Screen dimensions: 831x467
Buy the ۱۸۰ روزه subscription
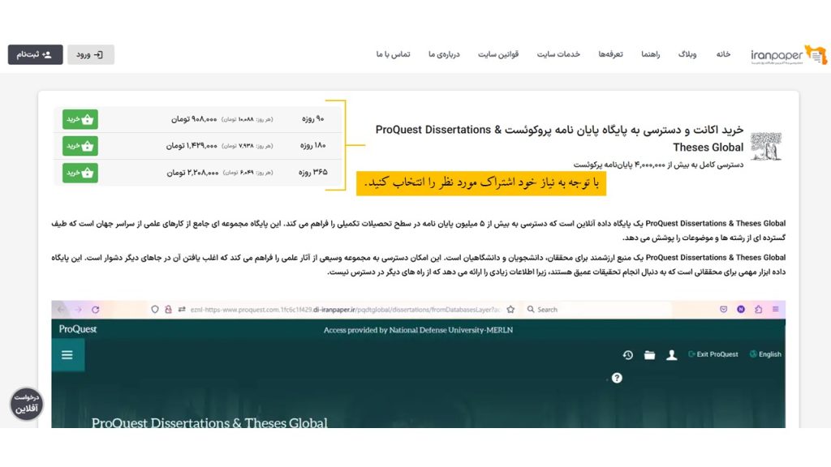80,146
